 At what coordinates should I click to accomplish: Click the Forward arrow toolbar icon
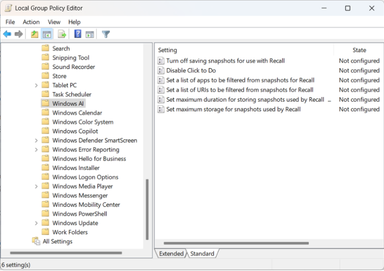coord(19,34)
